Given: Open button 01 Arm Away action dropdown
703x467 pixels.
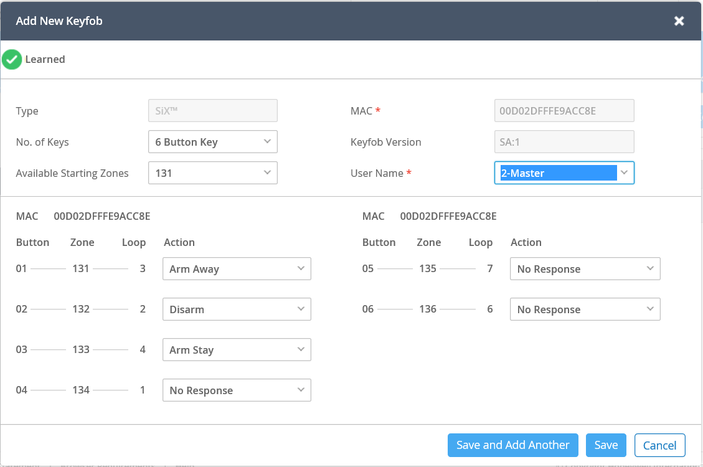Looking at the screenshot, I should click(x=237, y=269).
